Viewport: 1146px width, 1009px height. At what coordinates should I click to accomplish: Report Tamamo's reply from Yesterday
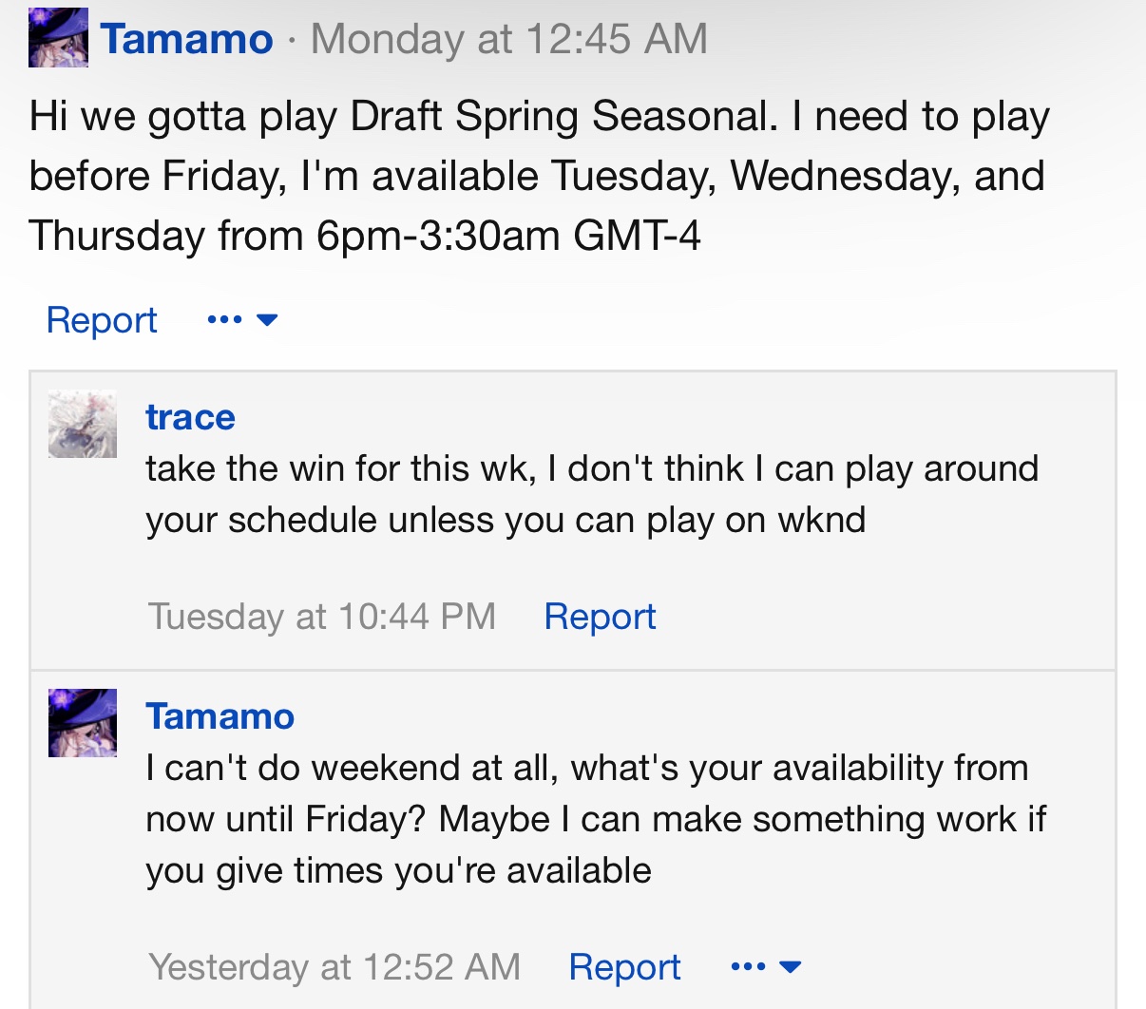[x=624, y=967]
